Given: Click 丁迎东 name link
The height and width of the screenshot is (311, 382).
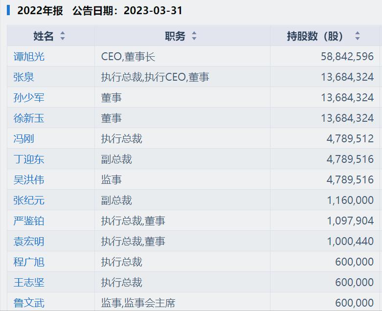Looking at the screenshot, I should coord(29,159).
